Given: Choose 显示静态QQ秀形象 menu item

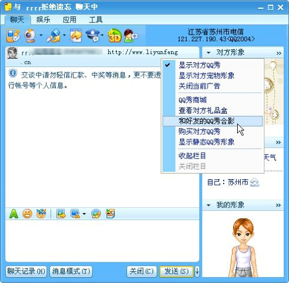Looking at the screenshot, I should [x=212, y=142].
